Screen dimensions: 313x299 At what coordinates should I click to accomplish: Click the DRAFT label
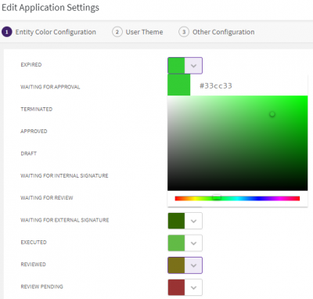click(29, 153)
